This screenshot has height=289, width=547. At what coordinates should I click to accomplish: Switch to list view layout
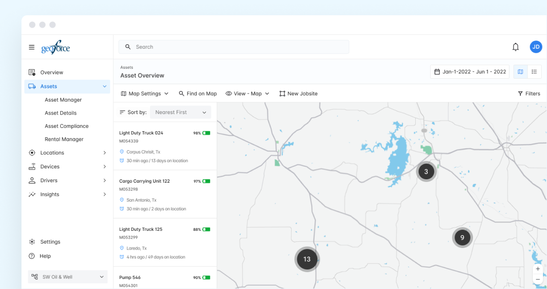534,72
